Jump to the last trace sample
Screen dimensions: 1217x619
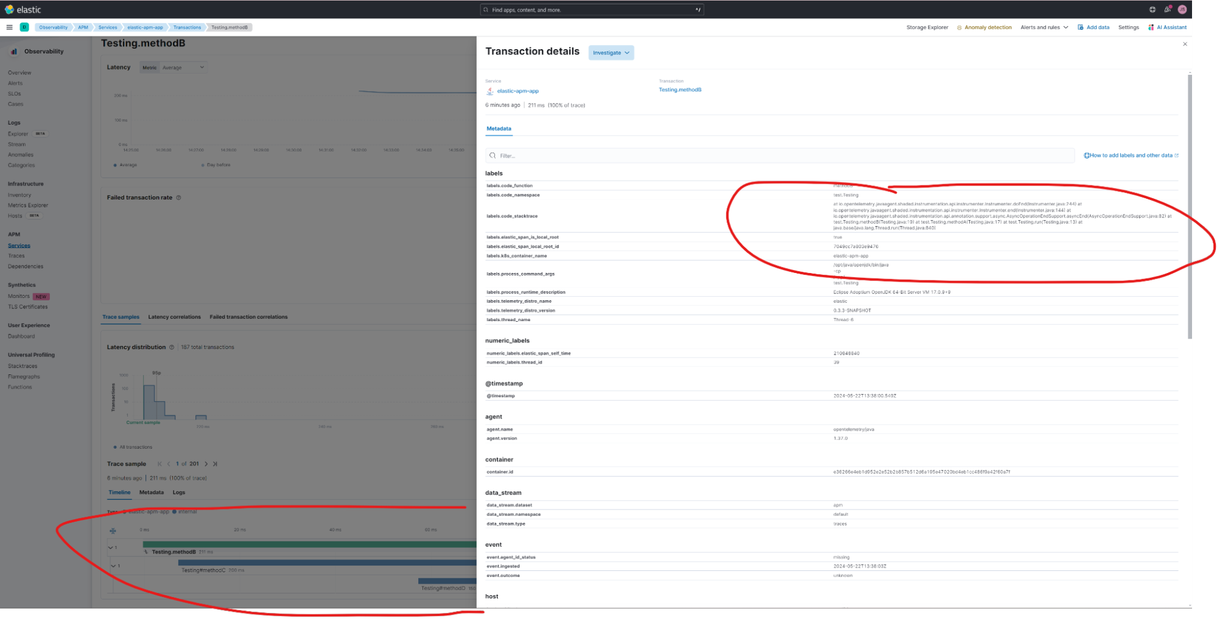pos(215,464)
